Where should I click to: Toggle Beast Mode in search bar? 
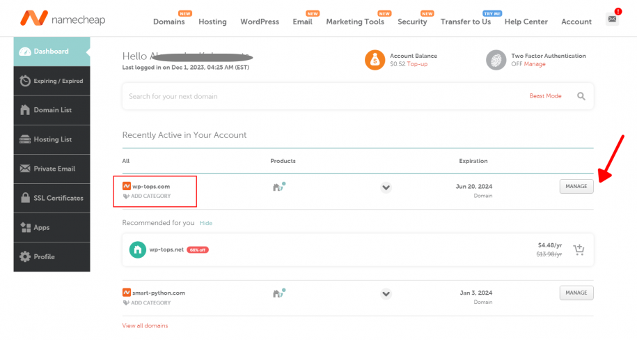pyautogui.click(x=545, y=96)
